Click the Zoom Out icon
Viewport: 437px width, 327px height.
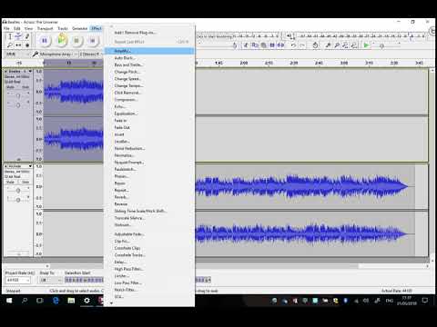337,45
